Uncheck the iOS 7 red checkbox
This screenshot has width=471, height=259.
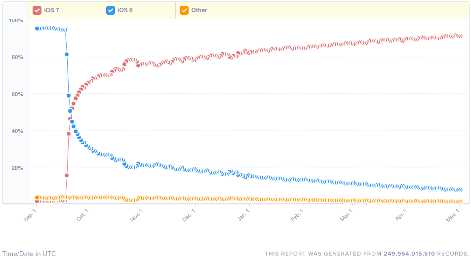pyautogui.click(x=37, y=10)
